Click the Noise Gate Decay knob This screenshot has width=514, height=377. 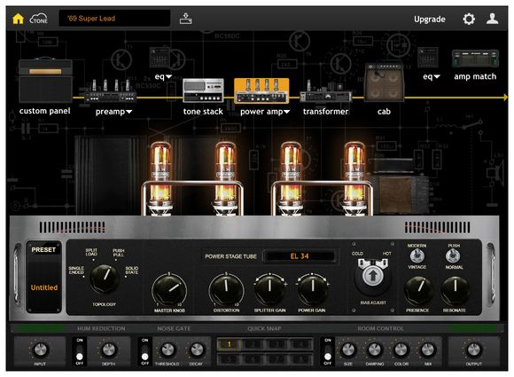197,350
